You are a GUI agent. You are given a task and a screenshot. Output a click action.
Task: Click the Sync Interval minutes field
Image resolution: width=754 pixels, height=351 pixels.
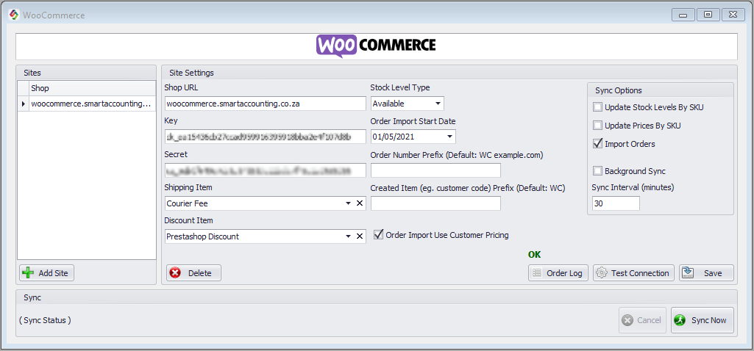click(x=616, y=203)
